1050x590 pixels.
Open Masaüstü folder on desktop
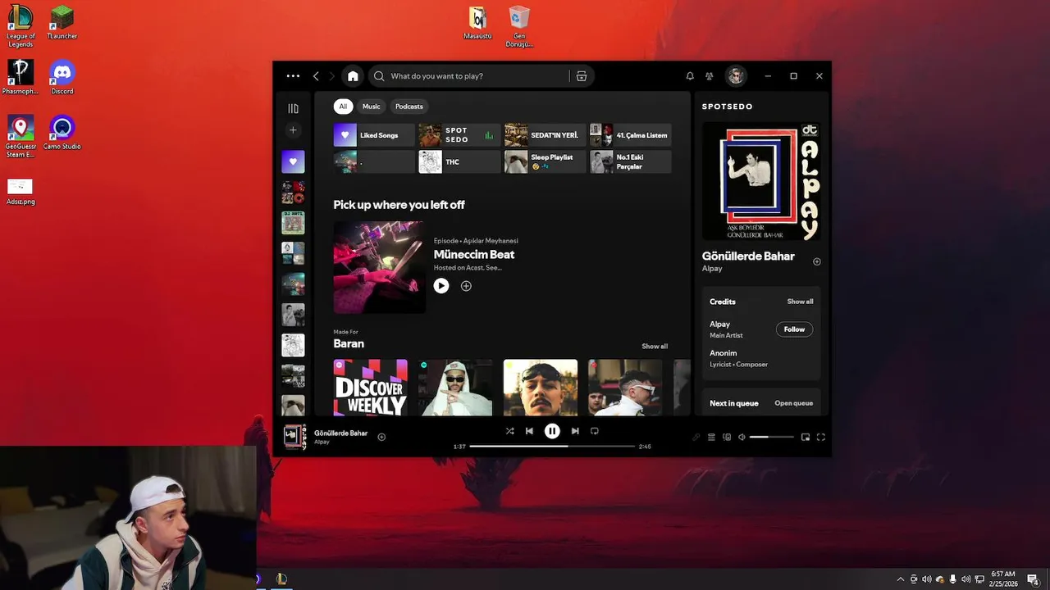[x=478, y=23]
